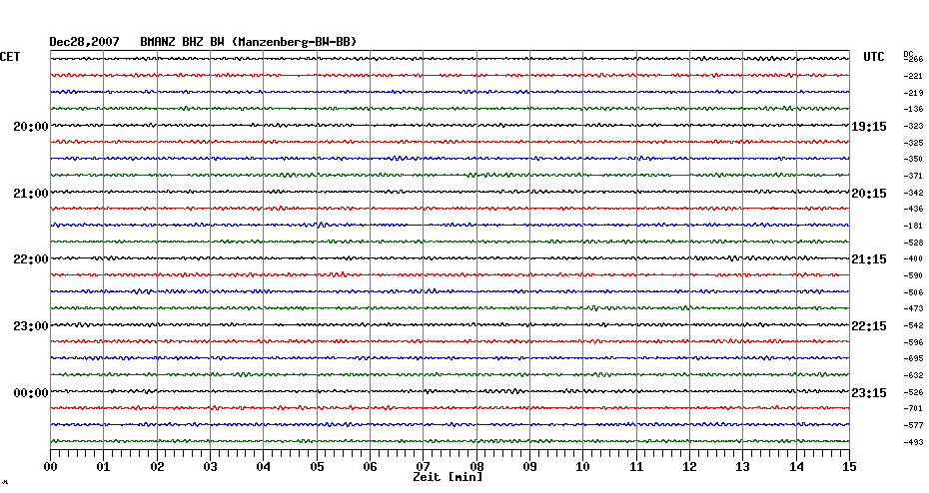Click minute tick label 04
This screenshot has height=493, width=929.
click(x=264, y=467)
